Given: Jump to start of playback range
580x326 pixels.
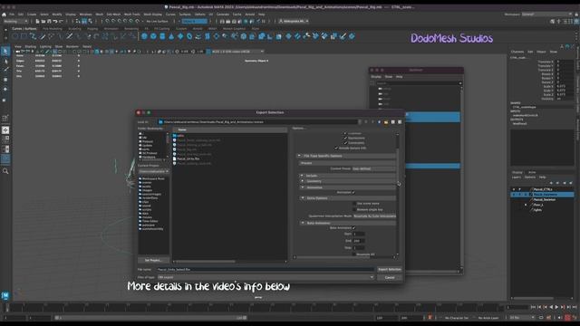Looking at the screenshot, I should pos(533,307).
